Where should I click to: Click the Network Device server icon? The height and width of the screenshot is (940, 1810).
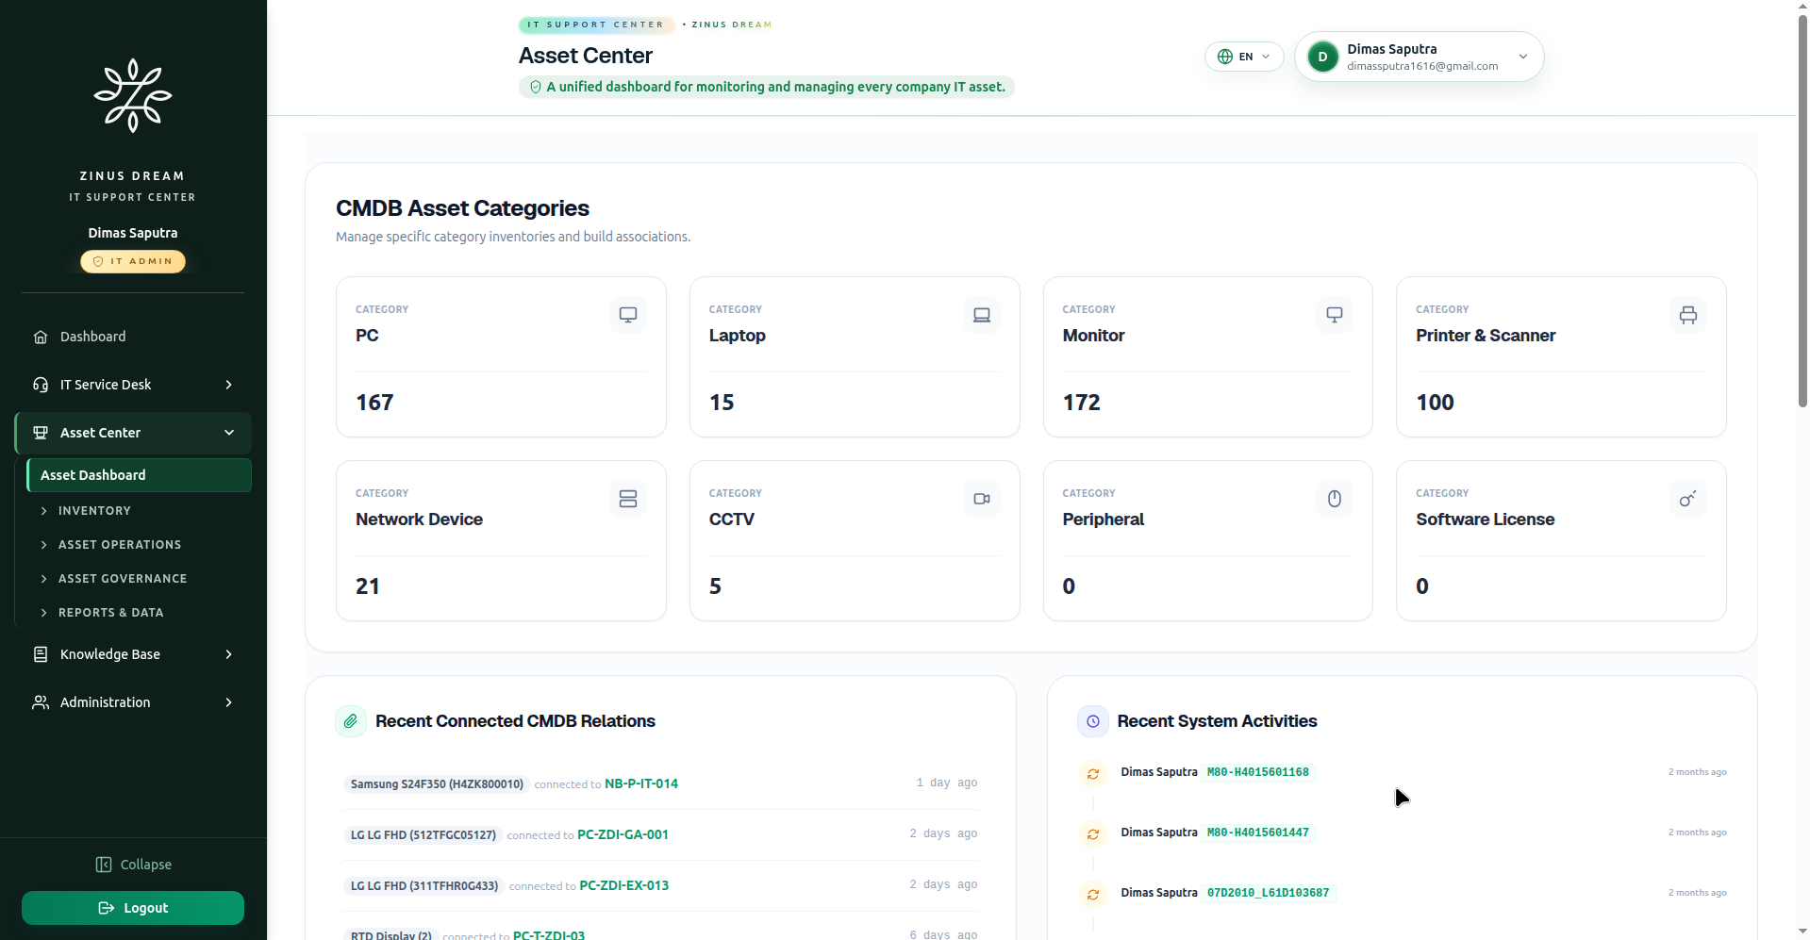pos(628,499)
